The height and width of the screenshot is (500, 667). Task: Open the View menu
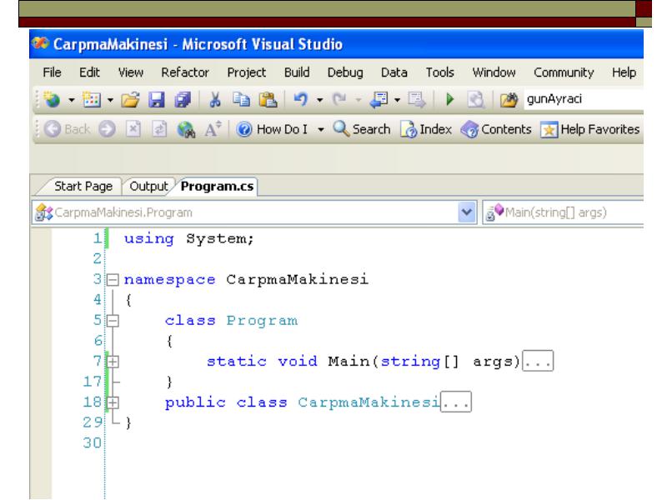(131, 72)
